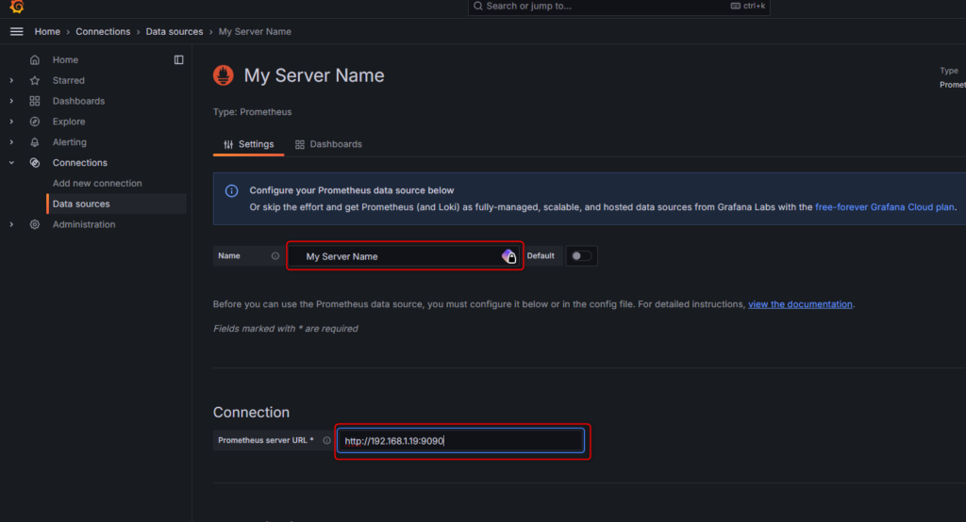Click the My Server Name page title
This screenshot has height=522, width=966.
[x=313, y=75]
